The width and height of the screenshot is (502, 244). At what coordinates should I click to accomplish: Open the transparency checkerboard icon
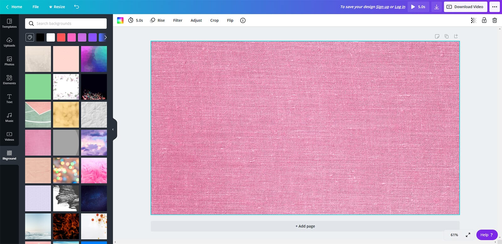tap(473, 20)
